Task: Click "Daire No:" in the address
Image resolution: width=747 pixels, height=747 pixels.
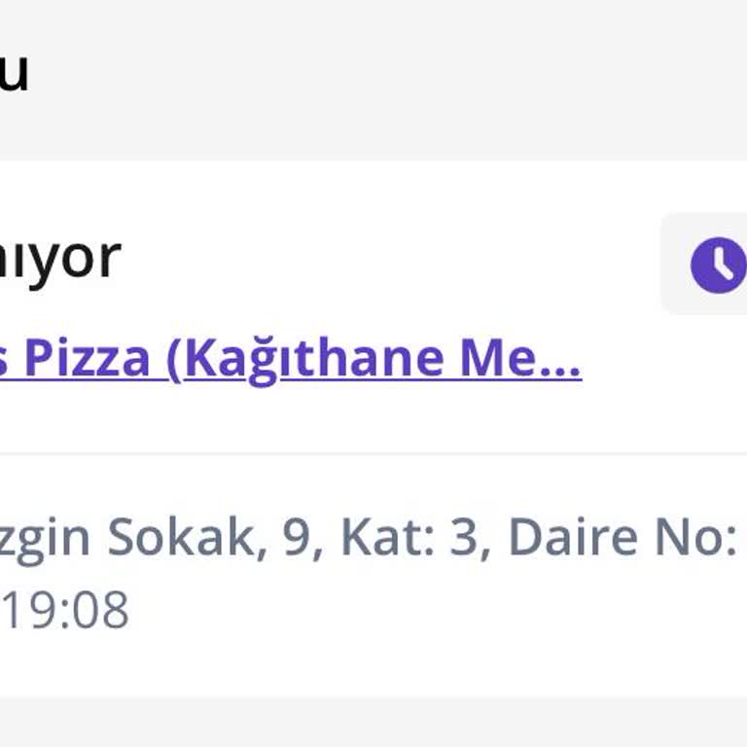Action: [x=622, y=536]
